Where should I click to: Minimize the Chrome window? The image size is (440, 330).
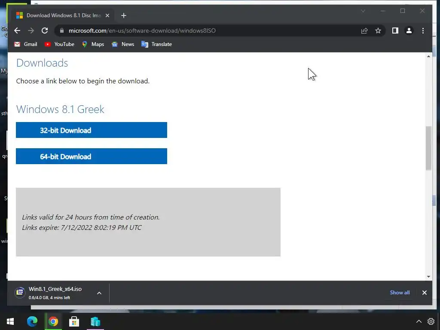coord(383,11)
